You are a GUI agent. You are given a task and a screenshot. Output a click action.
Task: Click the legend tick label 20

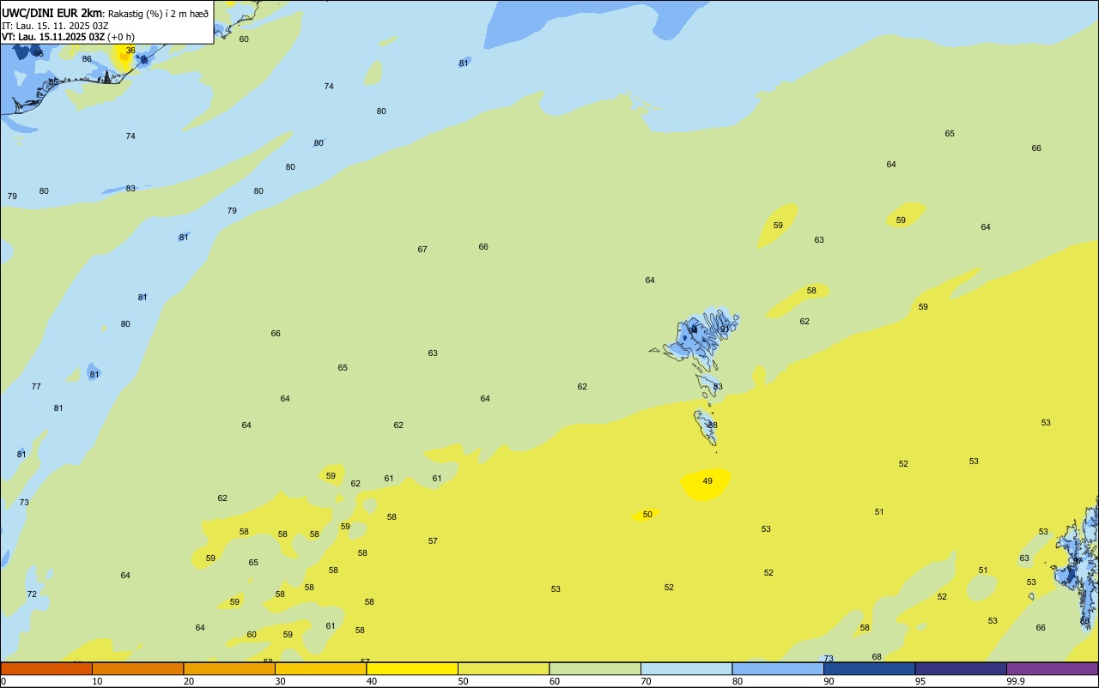coord(189,681)
